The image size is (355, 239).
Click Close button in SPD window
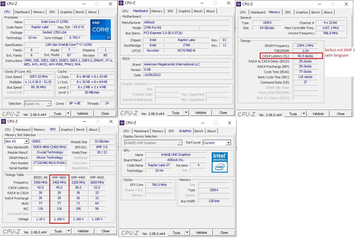(106, 231)
